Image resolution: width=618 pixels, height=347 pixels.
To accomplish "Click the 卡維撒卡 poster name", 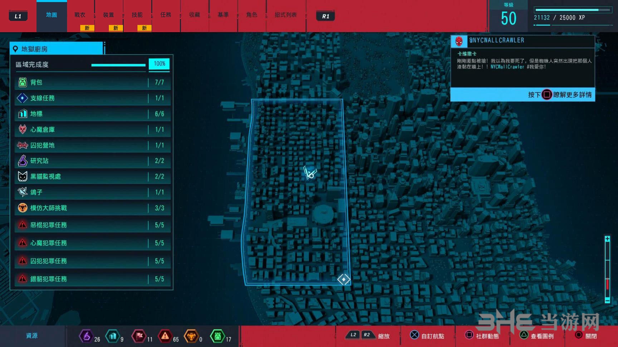I will [467, 54].
